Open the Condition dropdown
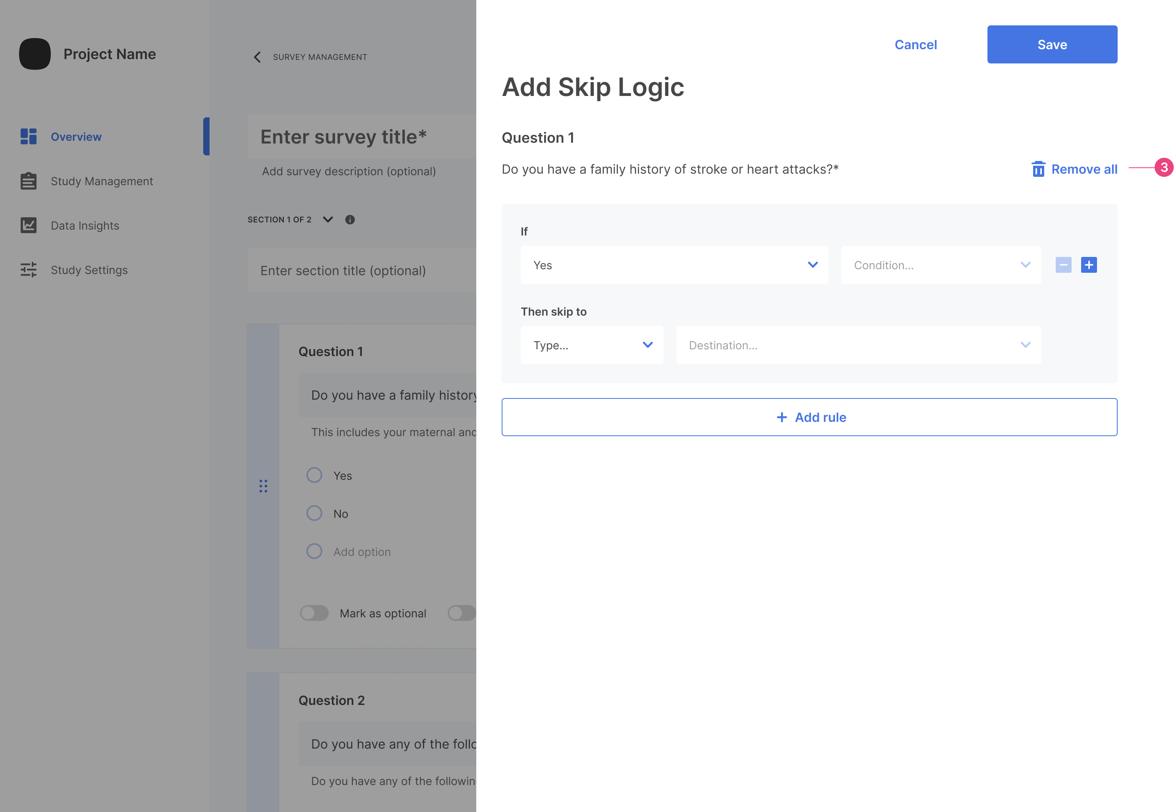The height and width of the screenshot is (812, 1174). (x=941, y=265)
